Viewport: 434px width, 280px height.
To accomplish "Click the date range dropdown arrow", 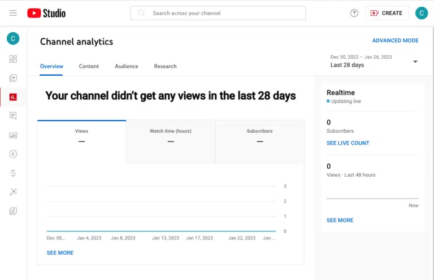I will (415, 62).
